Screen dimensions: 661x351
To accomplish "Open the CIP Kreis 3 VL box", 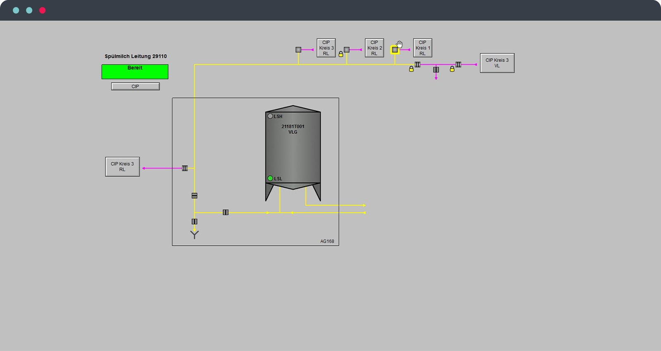I will [497, 63].
